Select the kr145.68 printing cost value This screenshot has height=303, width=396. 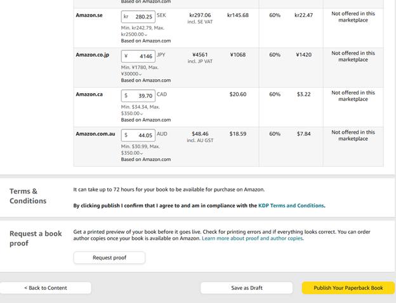pos(238,15)
